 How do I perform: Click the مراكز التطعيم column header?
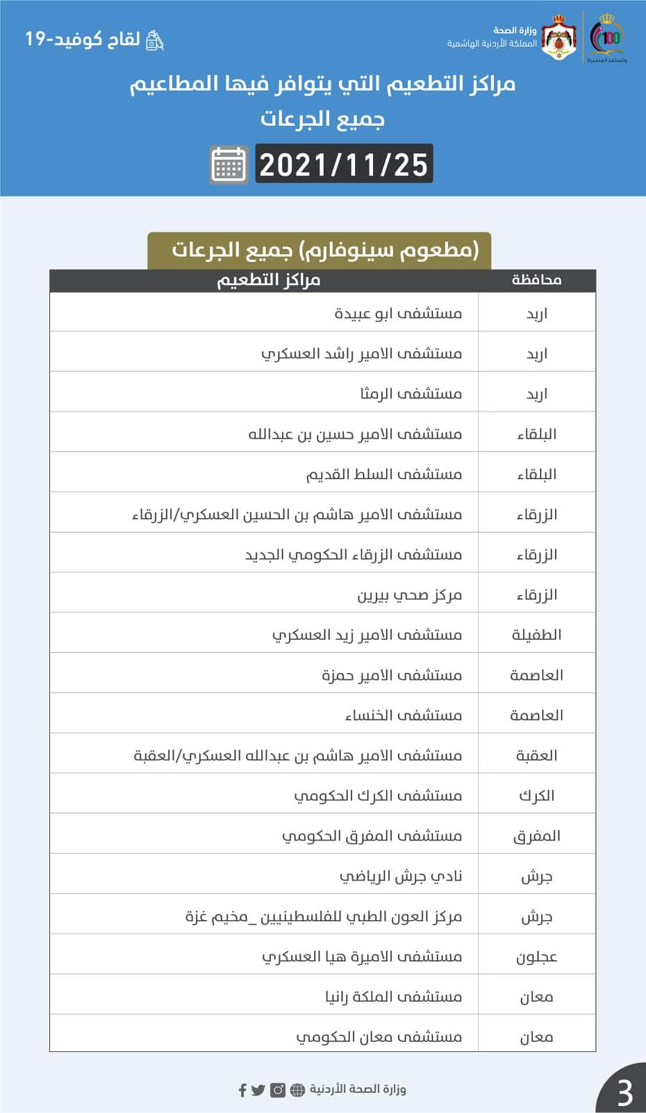[x=269, y=280]
